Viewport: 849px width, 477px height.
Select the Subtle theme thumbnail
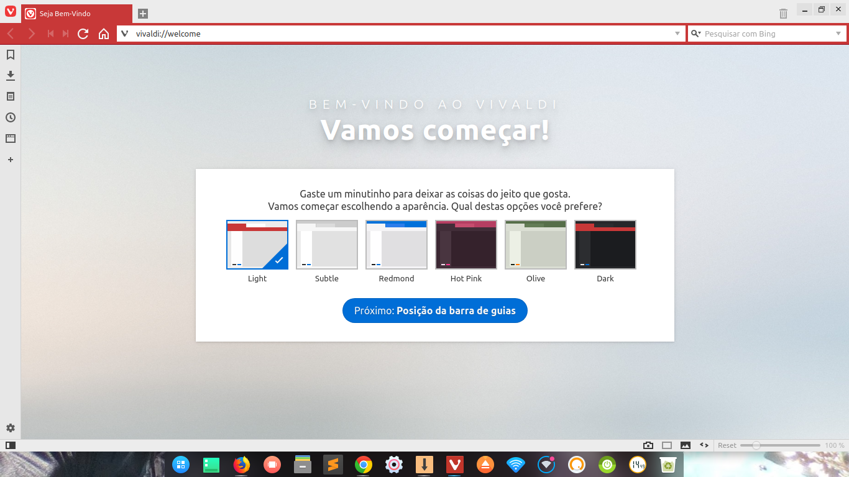327,245
